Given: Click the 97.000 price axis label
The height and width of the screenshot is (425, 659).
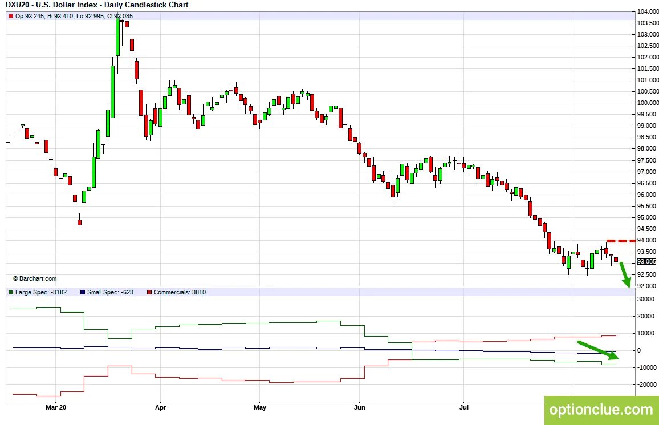Looking at the screenshot, I should point(648,172).
